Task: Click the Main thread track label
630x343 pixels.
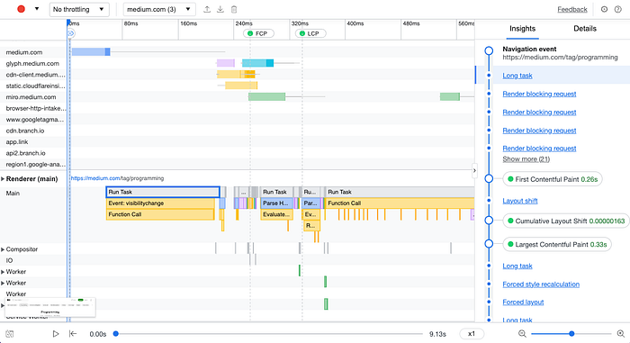Action: point(13,194)
